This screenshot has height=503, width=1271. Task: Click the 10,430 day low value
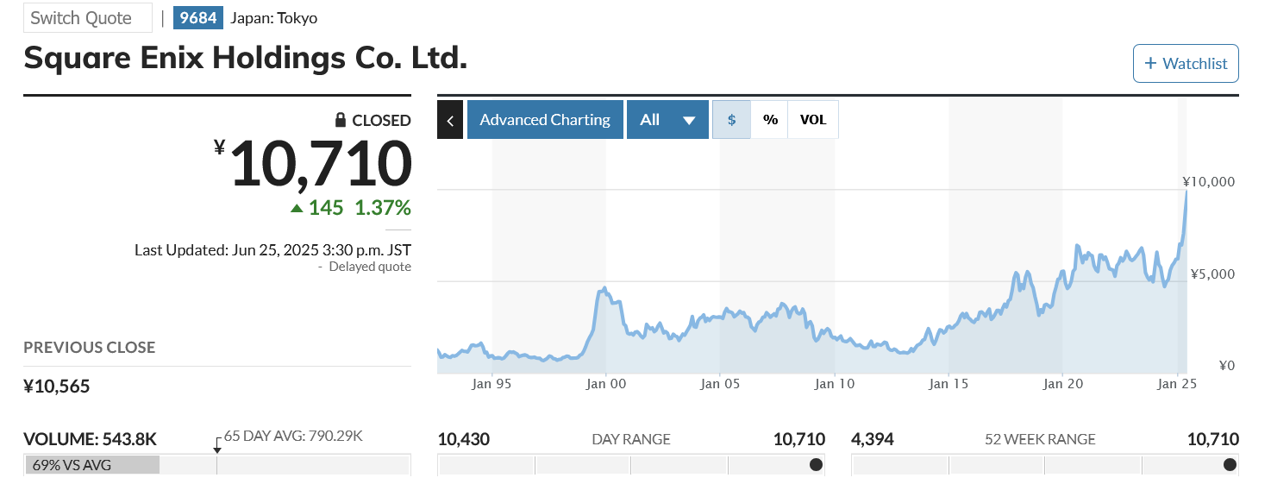[x=464, y=439]
